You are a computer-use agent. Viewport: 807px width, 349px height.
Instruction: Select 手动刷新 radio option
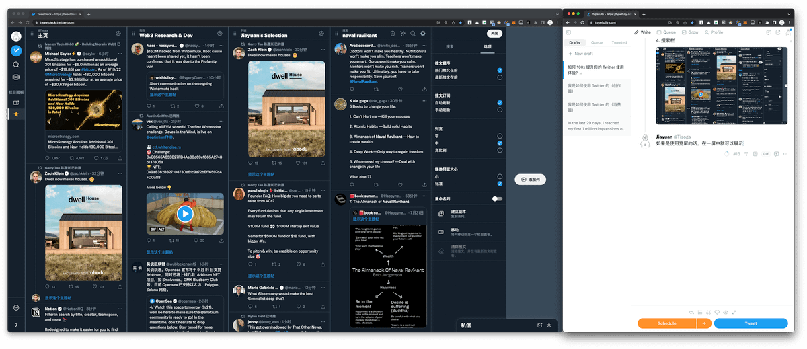coord(499,110)
